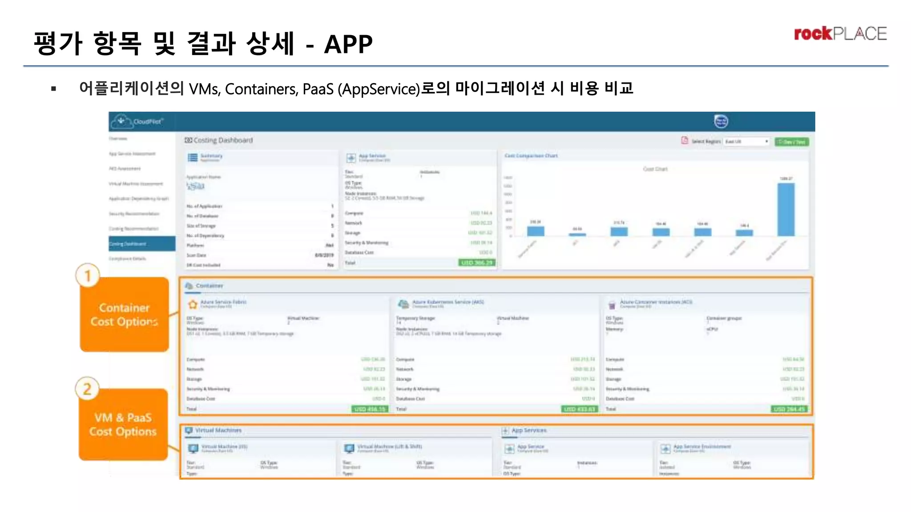
Task: Open the Select Region dropdown
Action: (746, 141)
